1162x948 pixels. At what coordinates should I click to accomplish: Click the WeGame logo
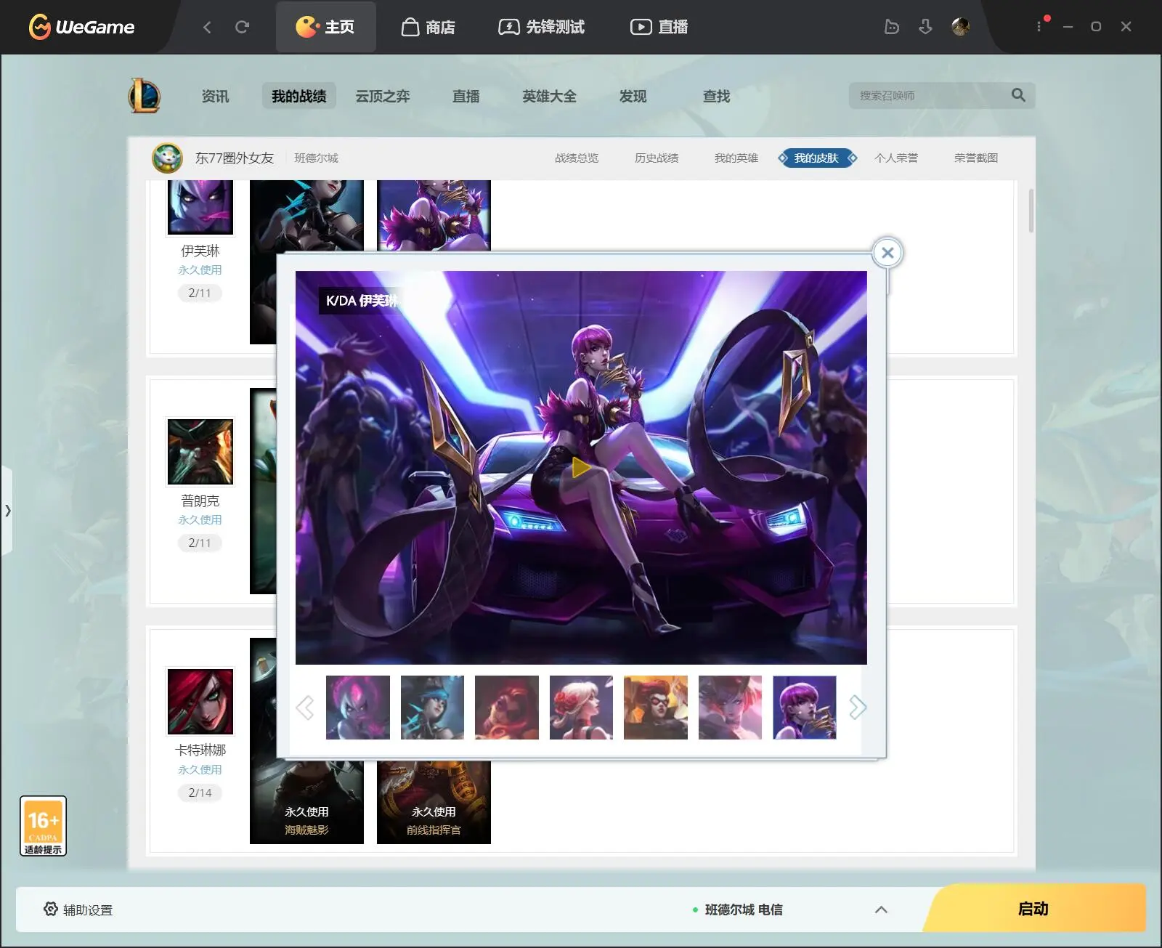pyautogui.click(x=81, y=27)
